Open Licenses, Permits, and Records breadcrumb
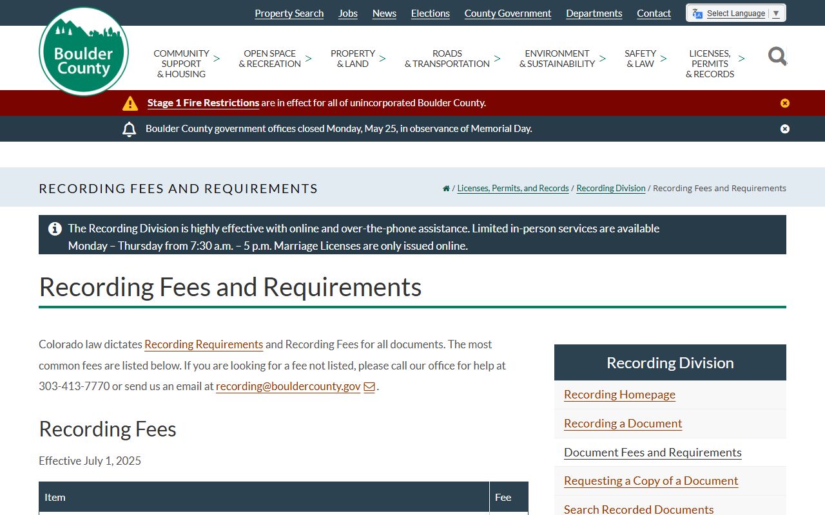825x515 pixels. tap(513, 189)
